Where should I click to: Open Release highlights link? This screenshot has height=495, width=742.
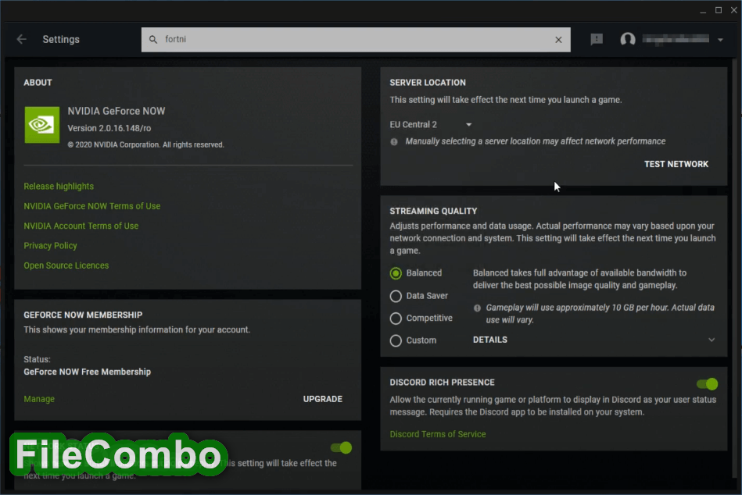pos(59,187)
